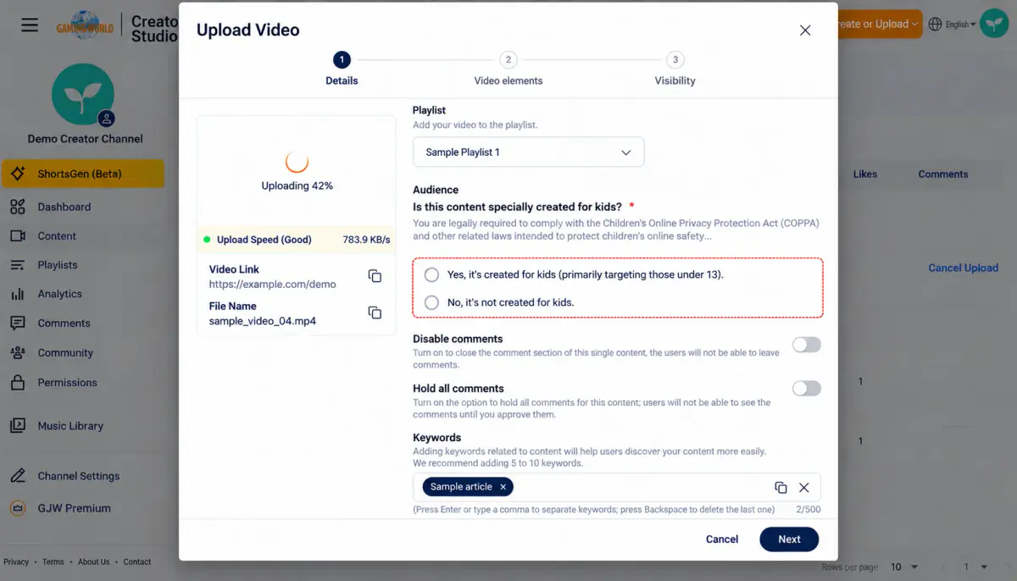Click the Uploading 42% progress spinner

(x=297, y=162)
